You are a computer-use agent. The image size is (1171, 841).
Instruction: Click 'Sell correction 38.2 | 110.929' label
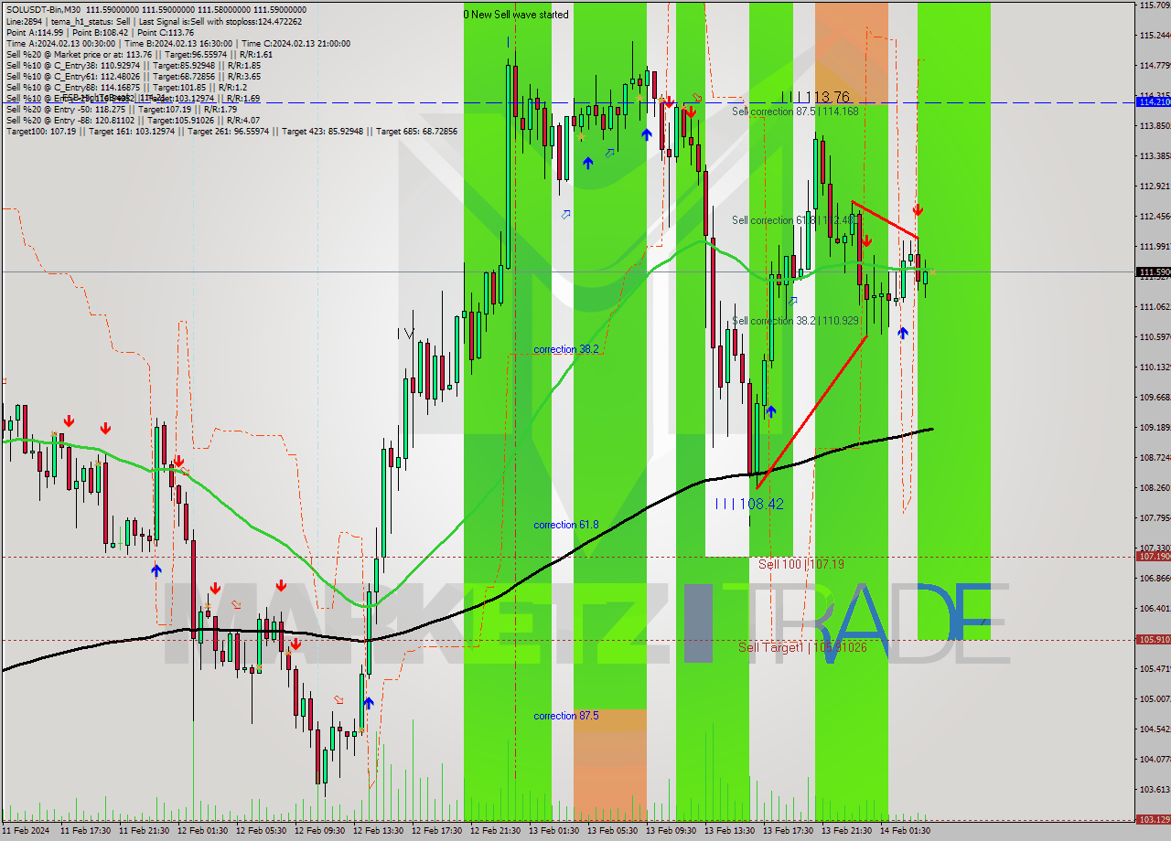click(795, 321)
